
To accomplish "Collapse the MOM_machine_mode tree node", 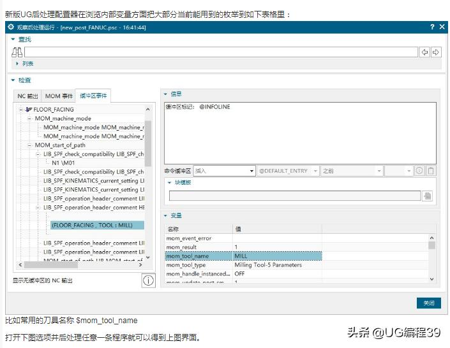I will tap(29, 119).
